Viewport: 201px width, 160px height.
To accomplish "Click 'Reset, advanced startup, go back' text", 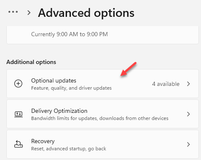I will pos(69,149).
